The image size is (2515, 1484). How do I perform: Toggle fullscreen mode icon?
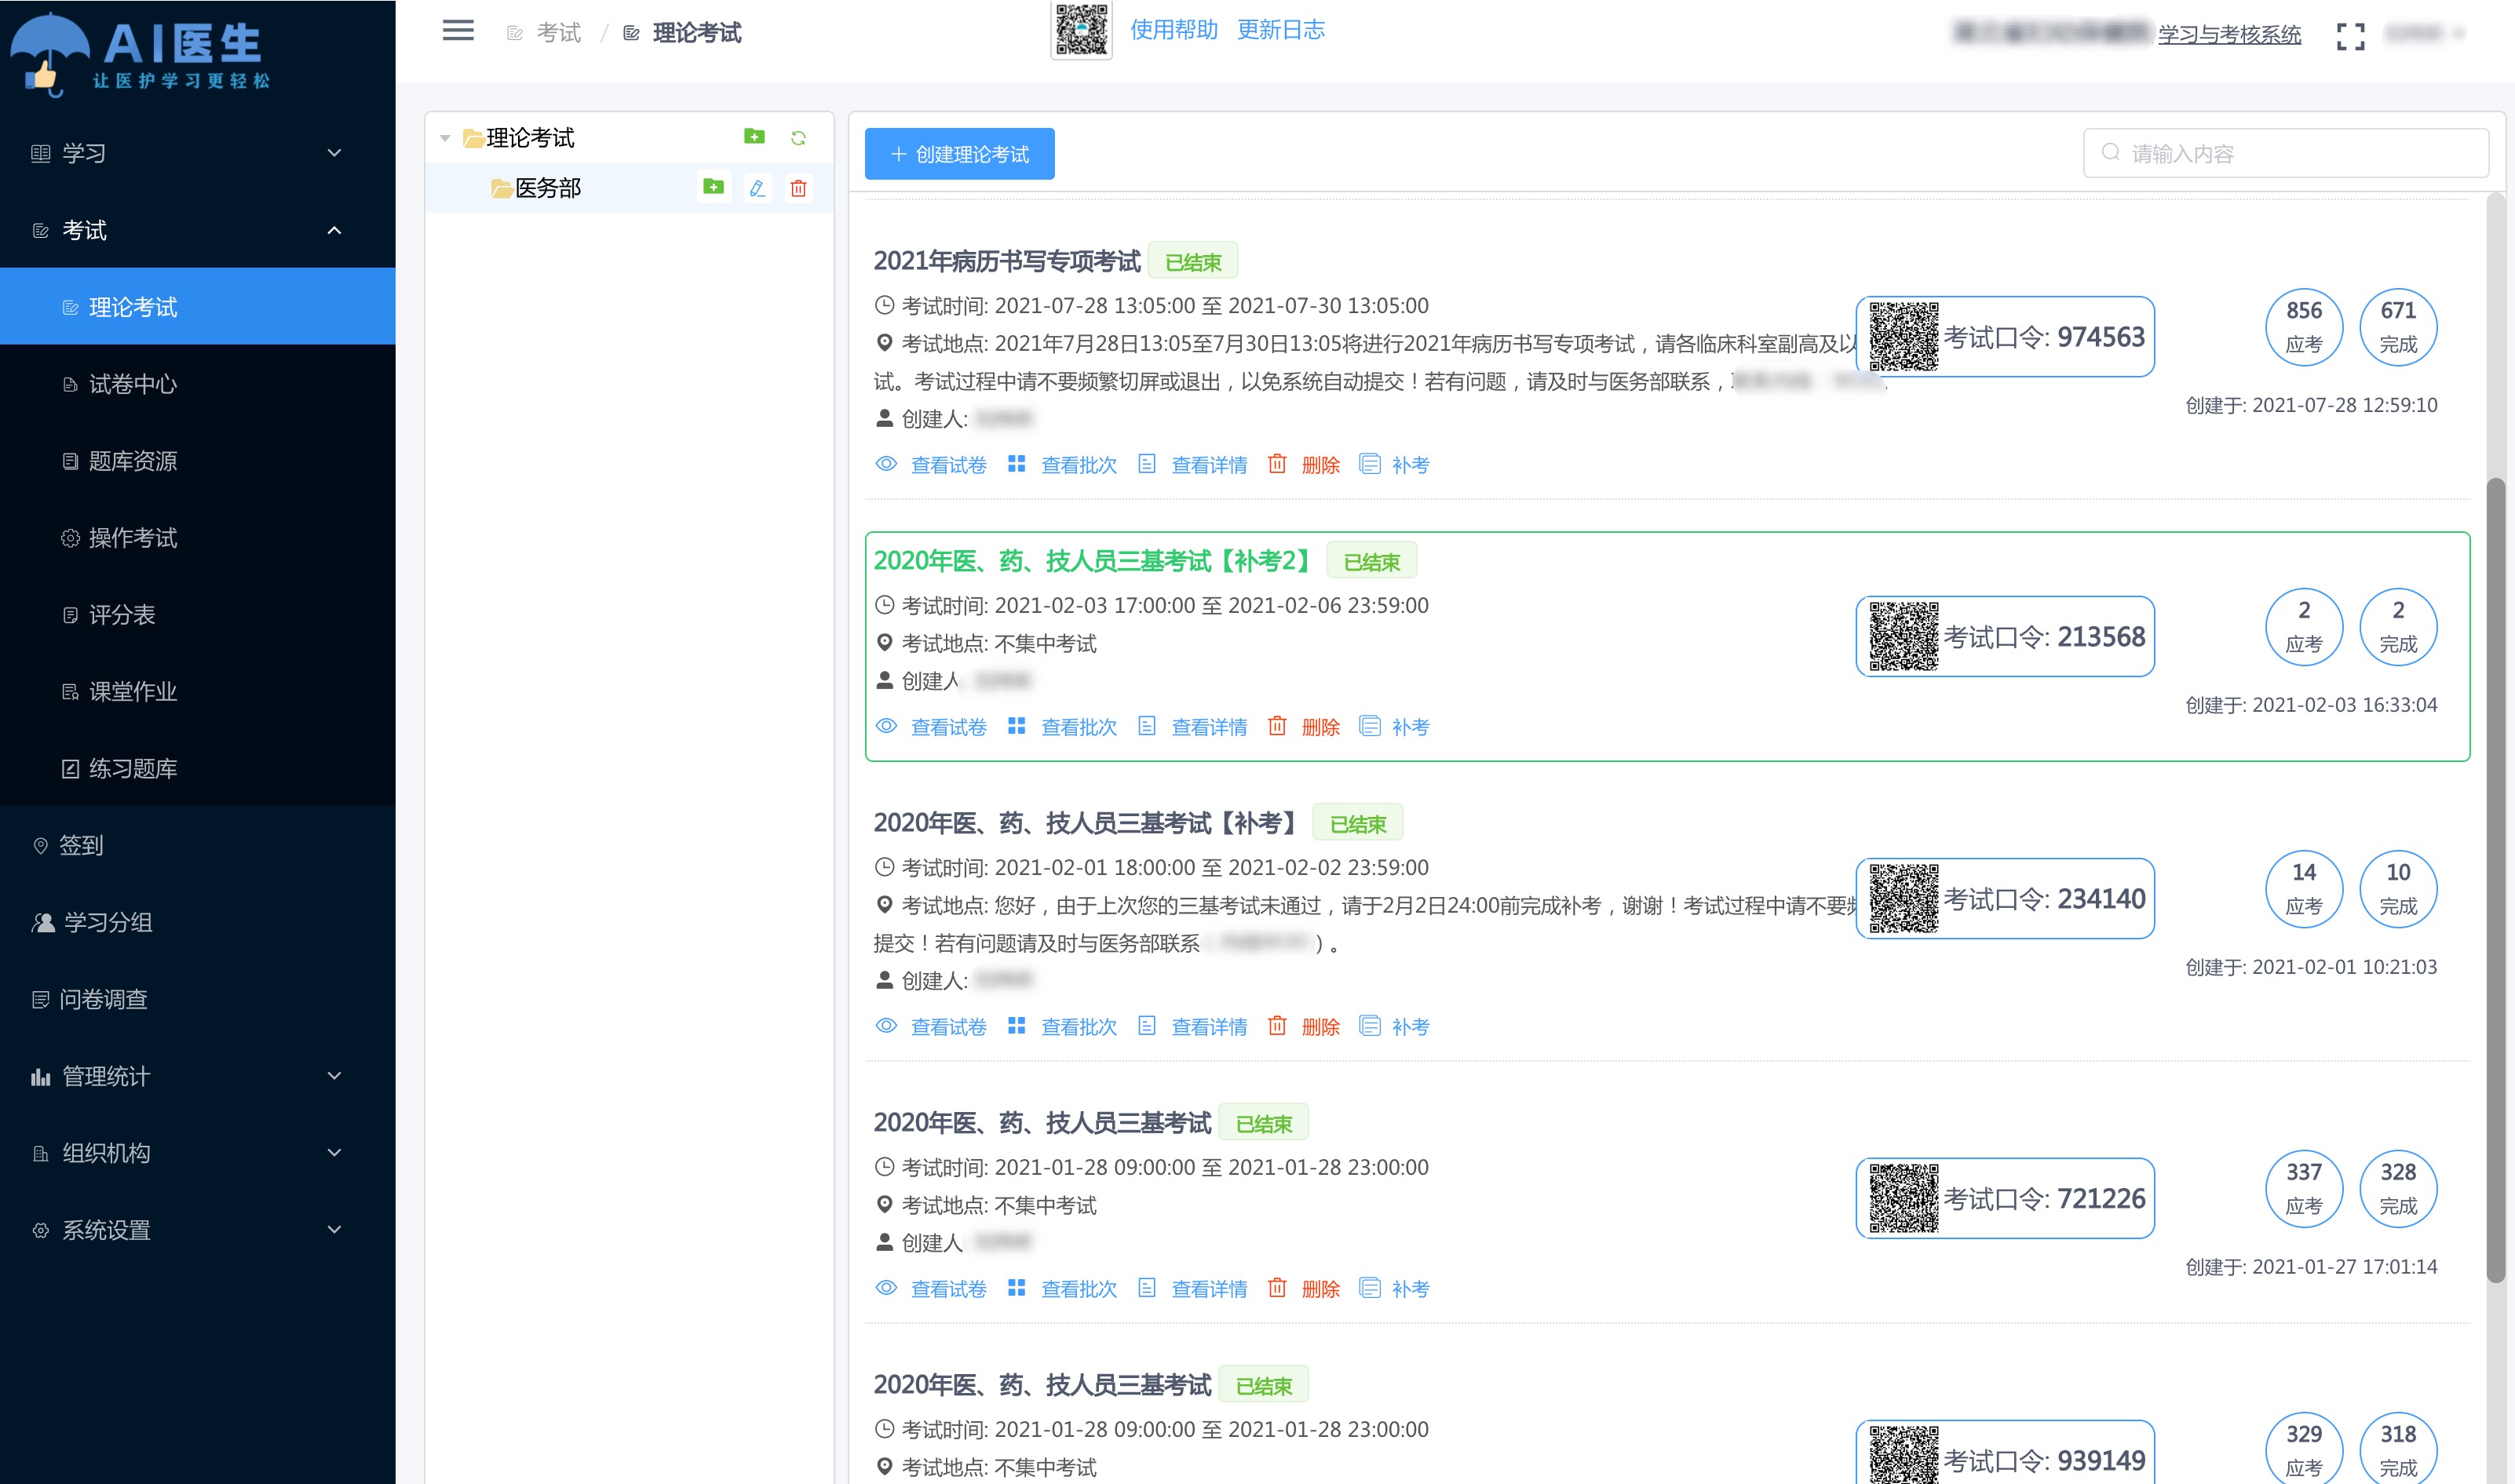coord(2350,36)
